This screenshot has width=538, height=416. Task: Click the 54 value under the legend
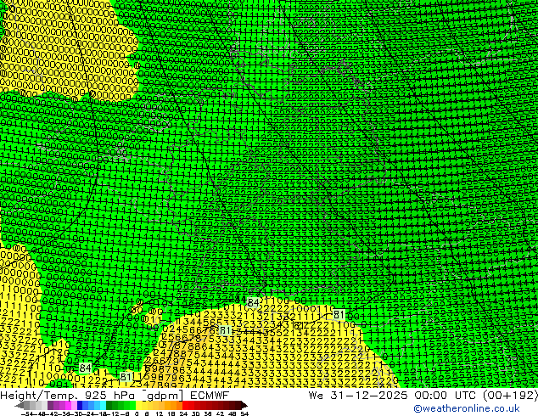tap(244, 414)
